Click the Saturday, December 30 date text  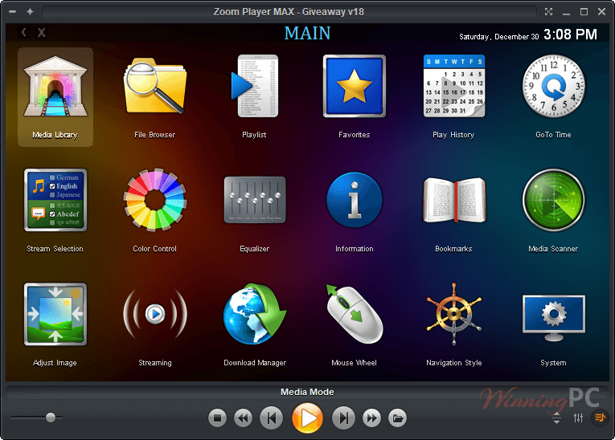tap(499, 36)
